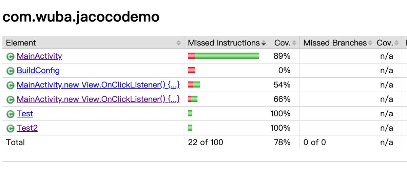The height and width of the screenshot is (169, 407).
Task: Open the OnClickListener link with 54% coverage
Action: tap(98, 85)
